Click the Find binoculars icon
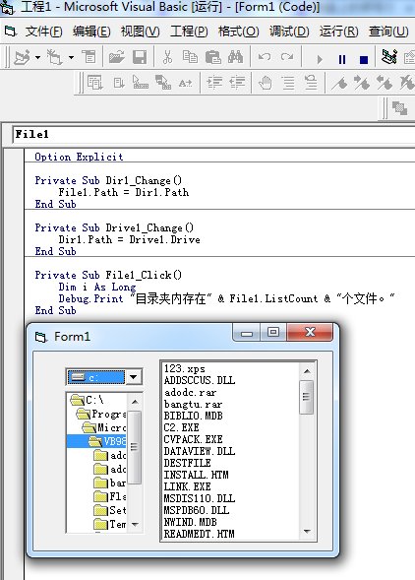Image resolution: width=415 pixels, height=580 pixels. tap(236, 58)
